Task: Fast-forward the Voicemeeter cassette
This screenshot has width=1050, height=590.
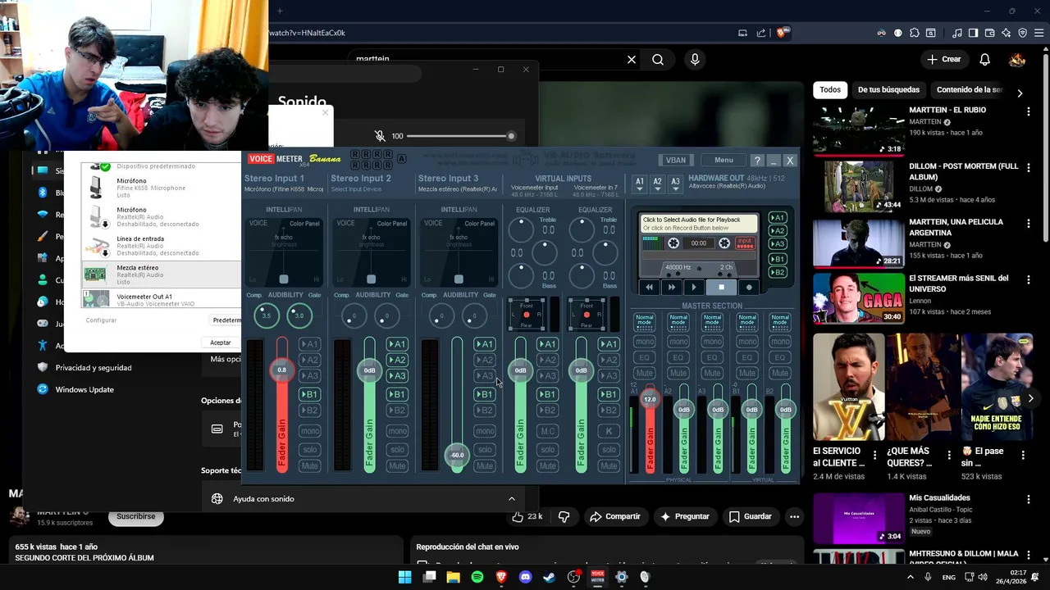Action: point(672,287)
